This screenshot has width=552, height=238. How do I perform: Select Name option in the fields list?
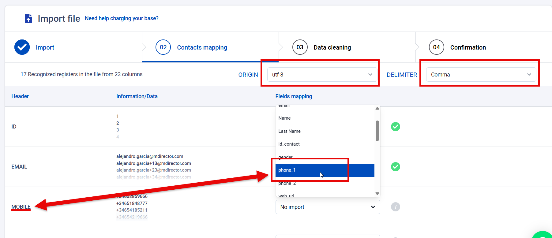click(284, 118)
